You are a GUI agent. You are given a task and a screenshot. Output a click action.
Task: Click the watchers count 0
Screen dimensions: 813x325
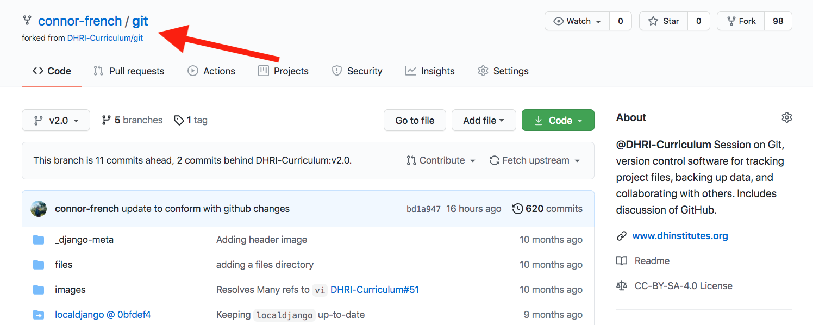point(620,21)
